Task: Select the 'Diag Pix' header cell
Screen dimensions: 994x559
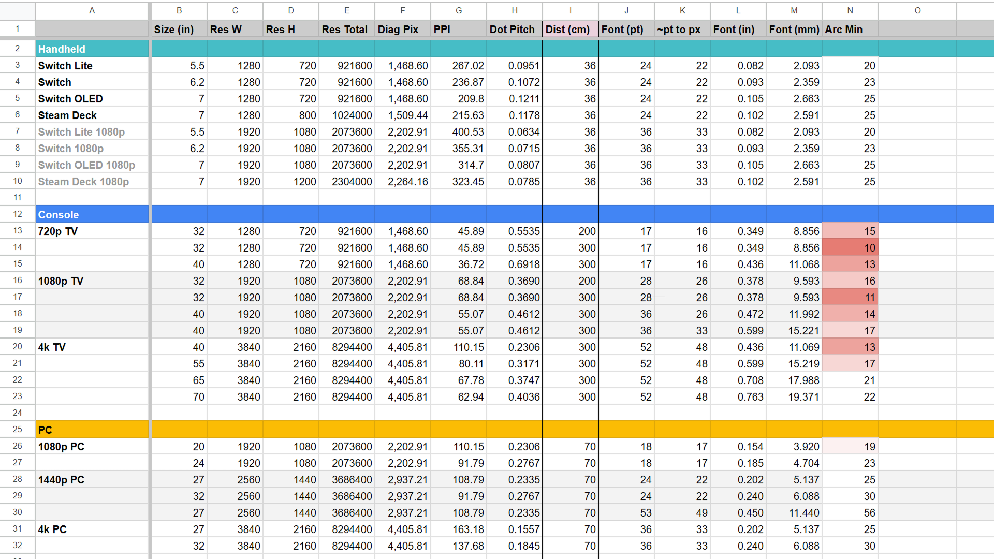Action: click(403, 29)
